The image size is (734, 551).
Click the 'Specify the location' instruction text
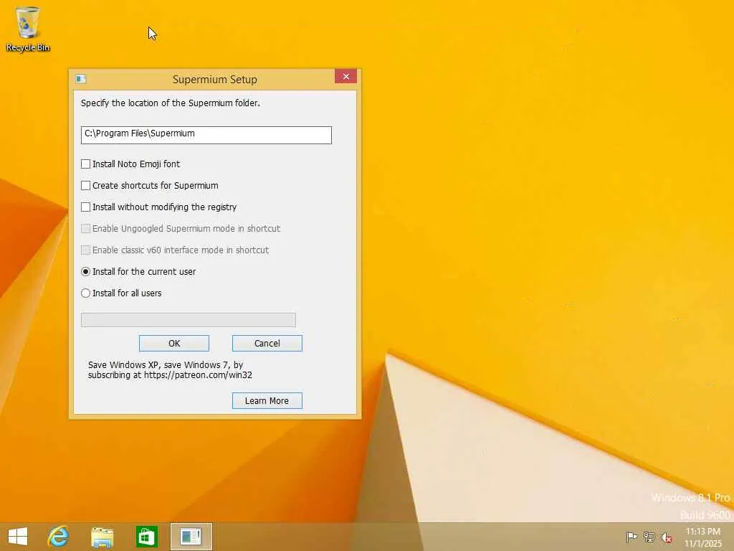click(171, 103)
